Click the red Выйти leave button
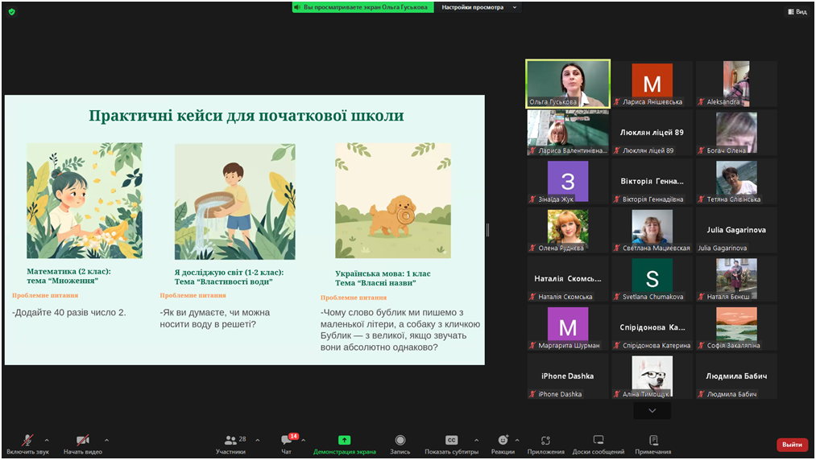Image resolution: width=816 pixels, height=460 pixels. tap(791, 445)
